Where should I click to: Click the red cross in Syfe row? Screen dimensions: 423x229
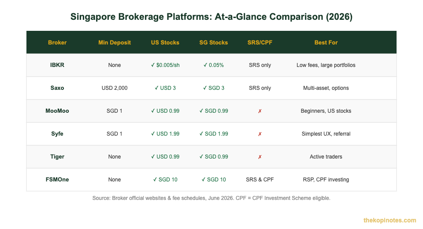tap(260, 134)
